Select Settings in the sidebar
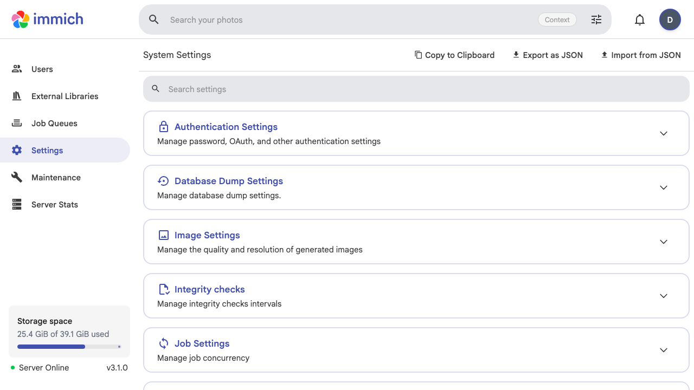The image size is (694, 390). 65,150
